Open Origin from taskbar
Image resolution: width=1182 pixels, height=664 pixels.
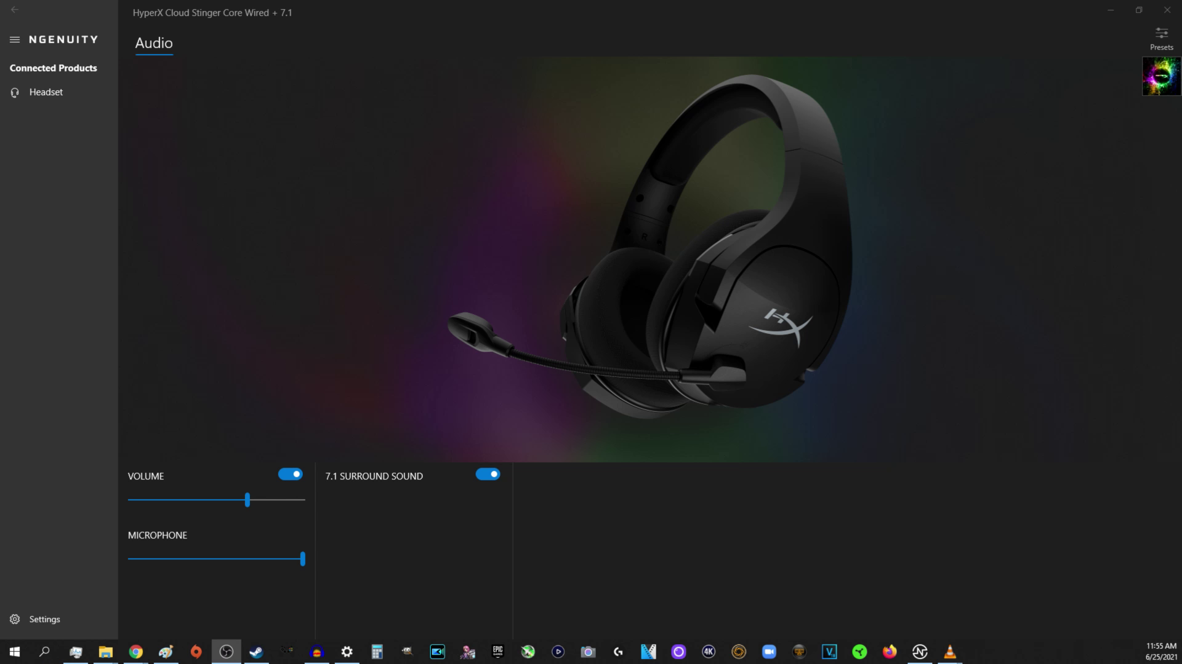pyautogui.click(x=196, y=652)
